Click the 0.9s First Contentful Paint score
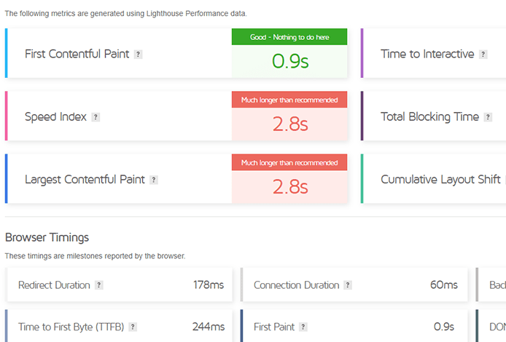The width and height of the screenshot is (506, 342). pos(290,61)
